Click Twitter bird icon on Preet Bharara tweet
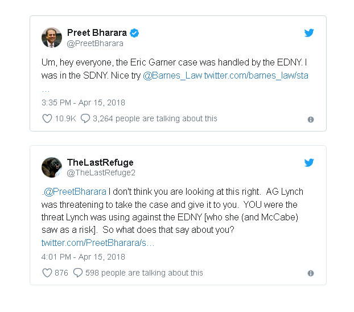This screenshot has height=312, width=354. click(x=309, y=33)
